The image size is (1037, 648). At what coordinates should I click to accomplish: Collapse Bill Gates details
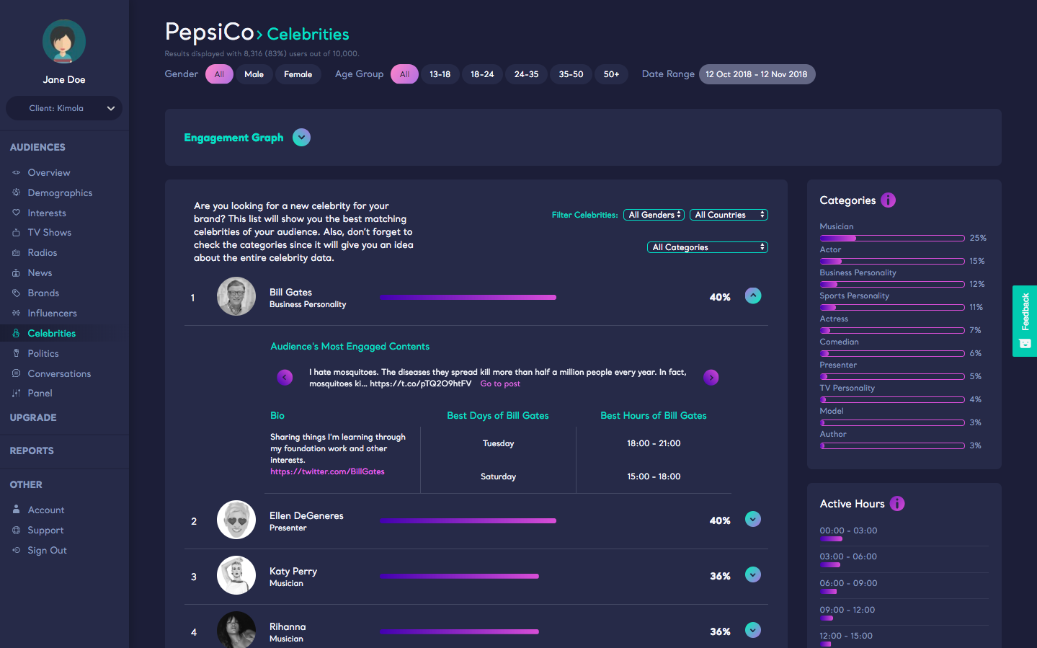click(x=753, y=296)
